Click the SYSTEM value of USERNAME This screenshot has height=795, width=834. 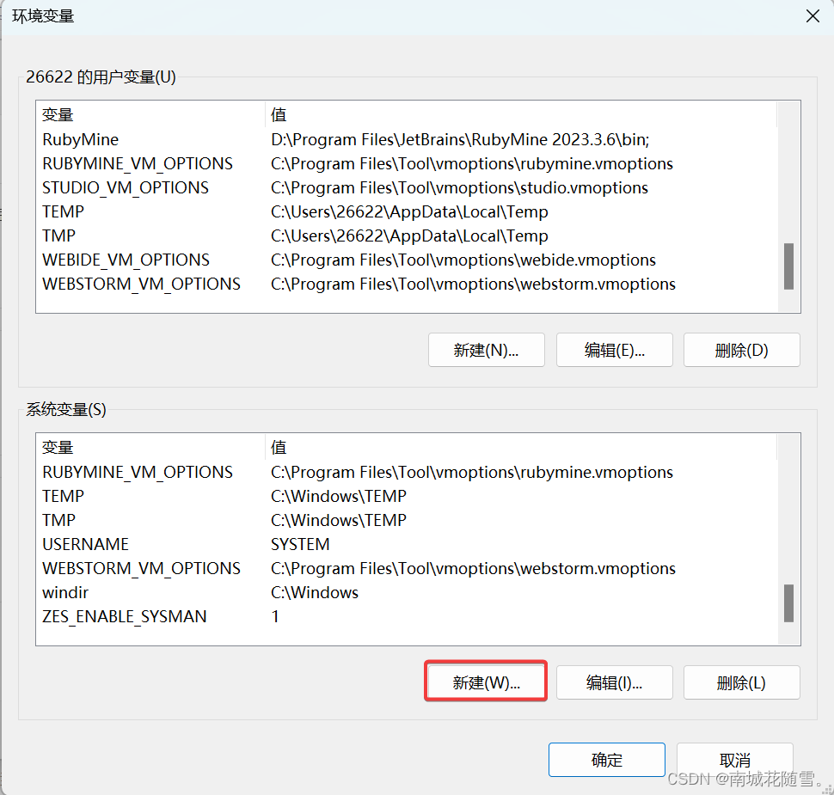click(x=300, y=545)
